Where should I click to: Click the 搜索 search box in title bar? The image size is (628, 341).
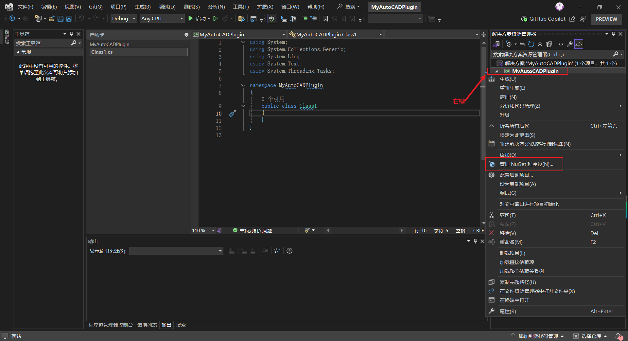tap(349, 7)
